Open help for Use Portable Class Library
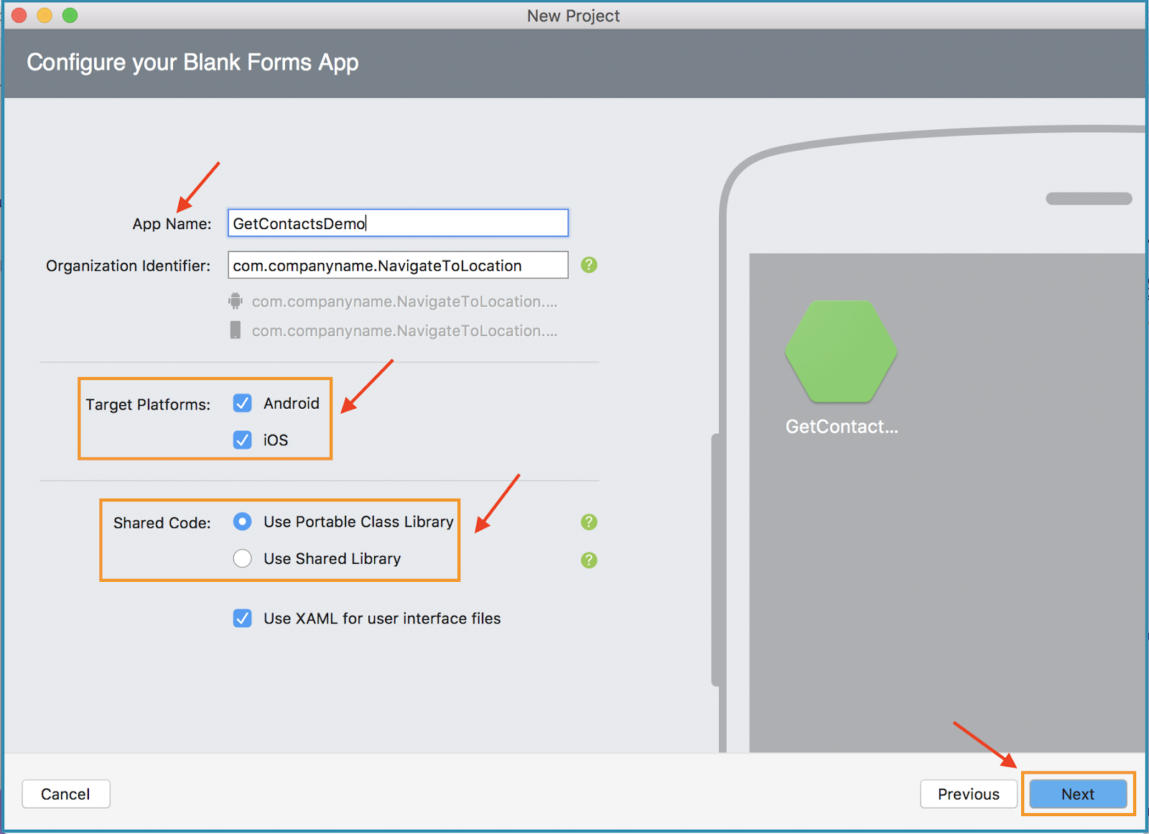Screen dimensions: 1149x834 (x=589, y=522)
